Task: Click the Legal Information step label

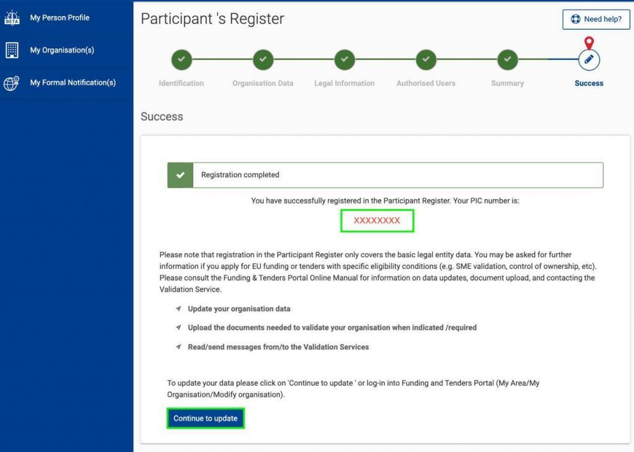Action: point(344,83)
